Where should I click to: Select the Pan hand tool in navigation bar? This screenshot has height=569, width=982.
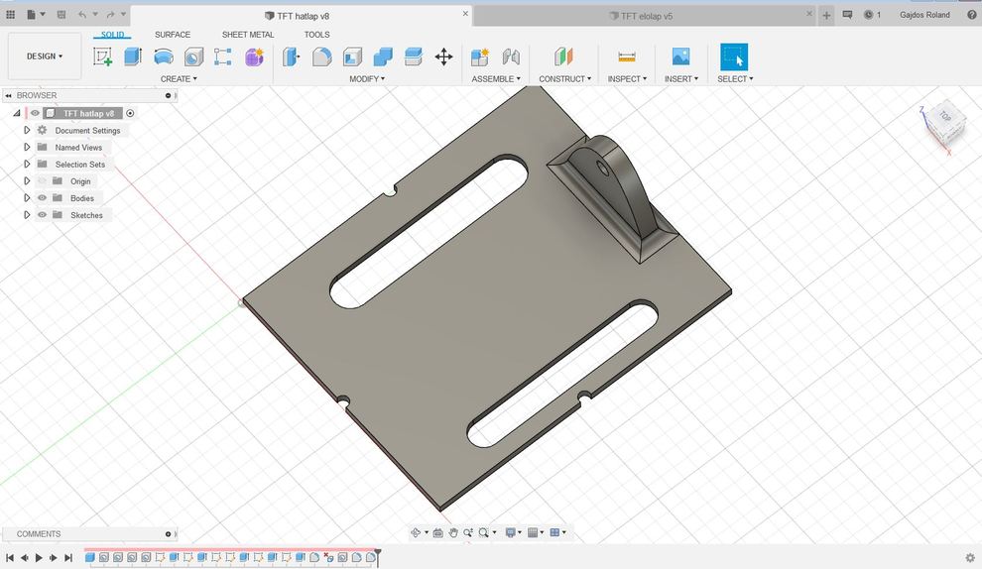pos(453,532)
